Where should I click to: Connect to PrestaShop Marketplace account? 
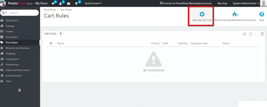pos(186,3)
